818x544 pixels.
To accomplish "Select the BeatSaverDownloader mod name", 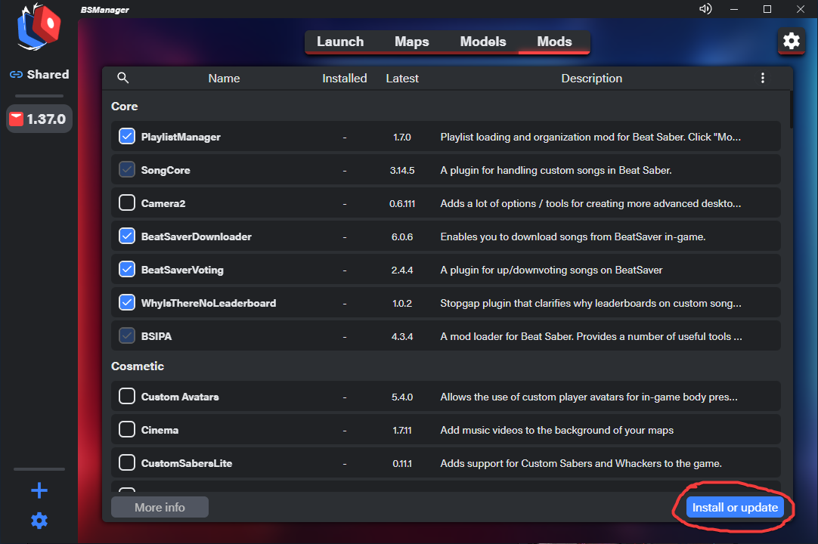I will [x=196, y=236].
